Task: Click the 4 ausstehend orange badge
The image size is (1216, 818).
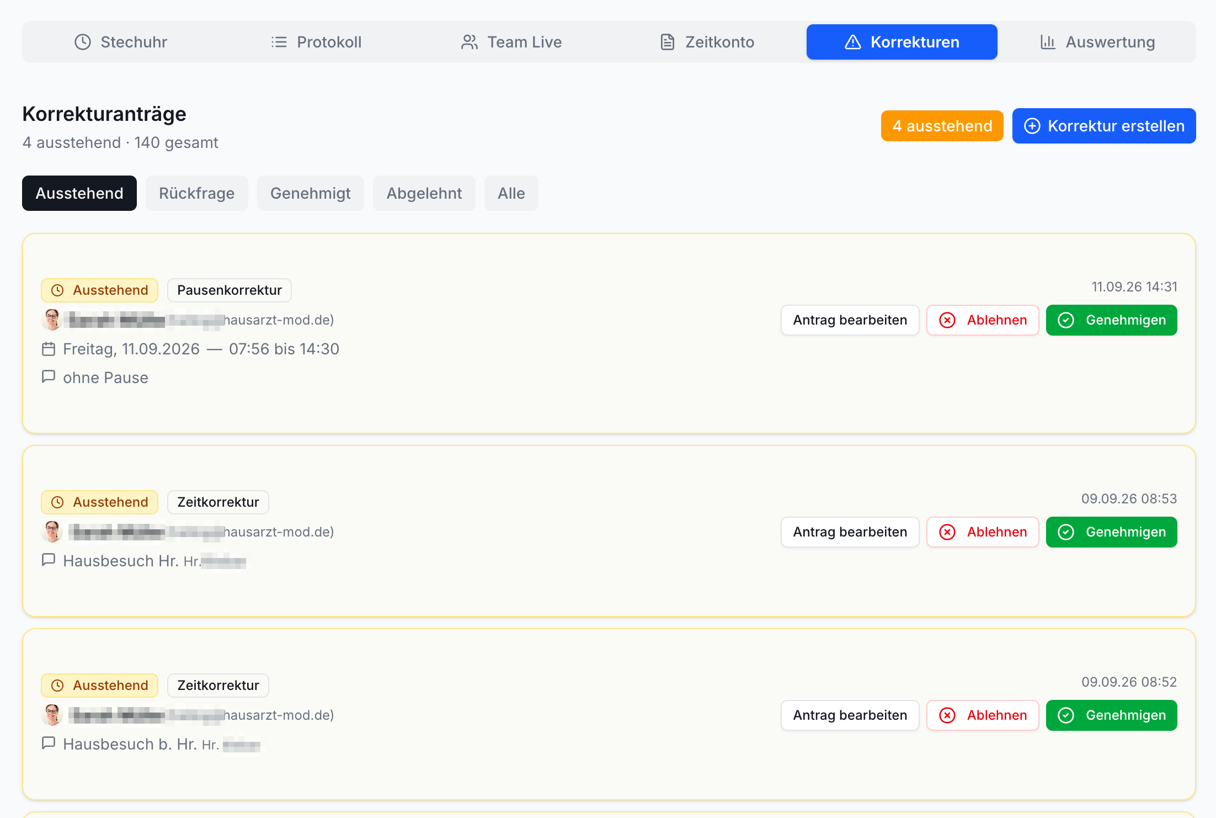Action: (x=942, y=126)
